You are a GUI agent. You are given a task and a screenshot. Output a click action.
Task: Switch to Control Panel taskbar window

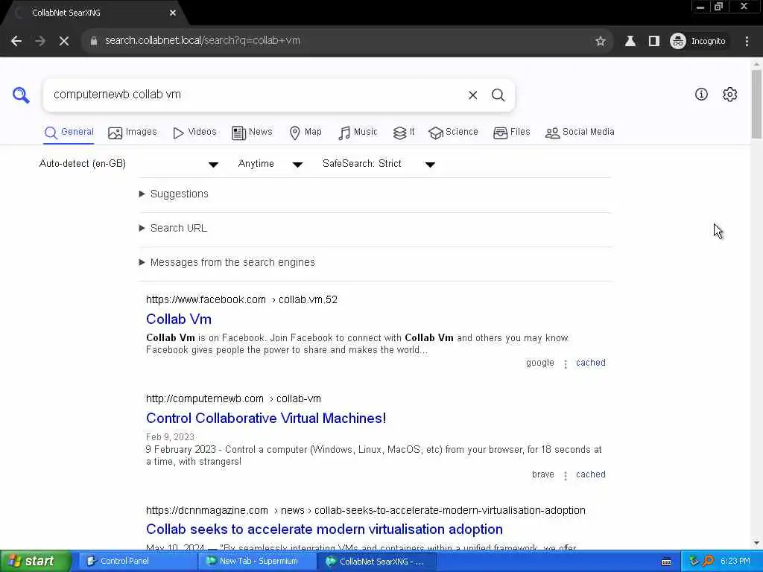(136, 562)
